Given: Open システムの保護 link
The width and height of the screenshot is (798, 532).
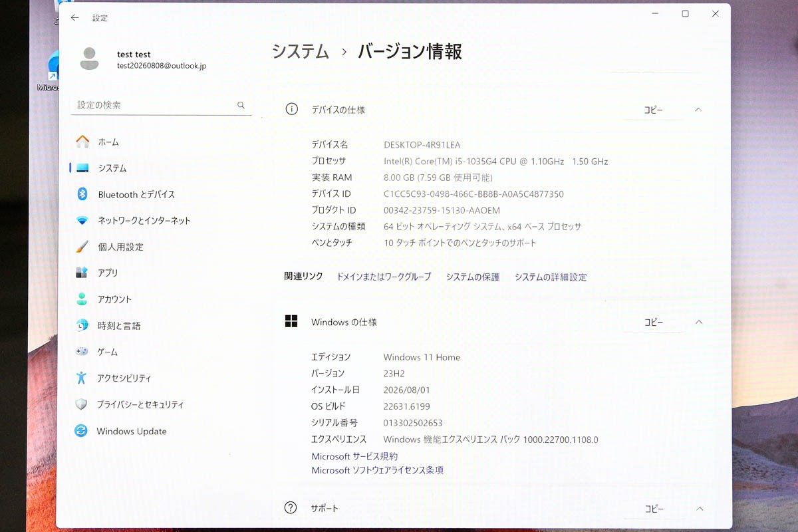Looking at the screenshot, I should tap(473, 277).
